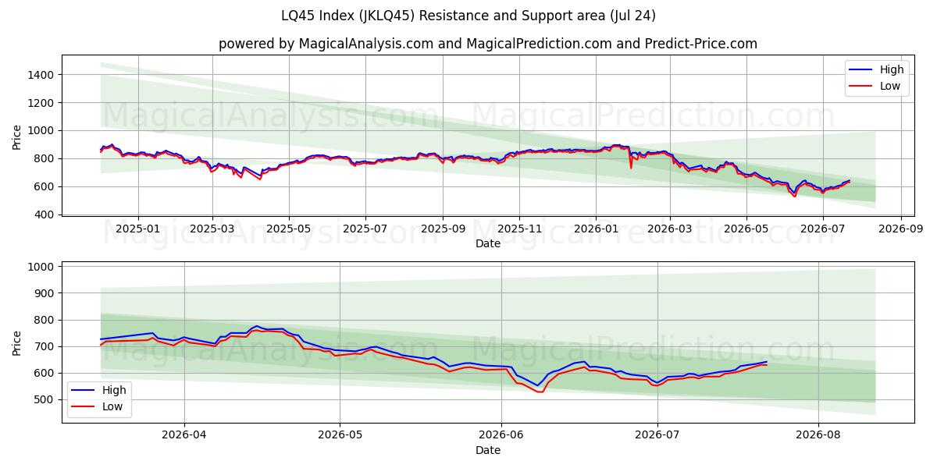Click the 'Date' axis label under the top chart
937x468 pixels.
pyautogui.click(x=488, y=243)
